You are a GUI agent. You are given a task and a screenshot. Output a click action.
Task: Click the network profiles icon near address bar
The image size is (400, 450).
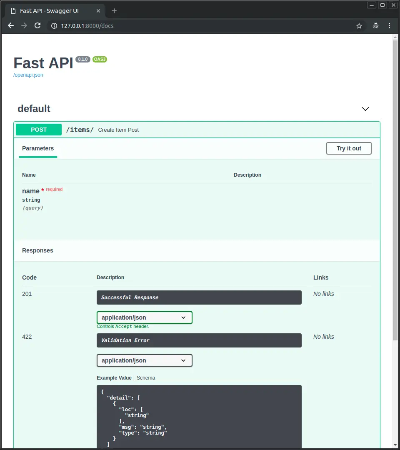click(375, 25)
